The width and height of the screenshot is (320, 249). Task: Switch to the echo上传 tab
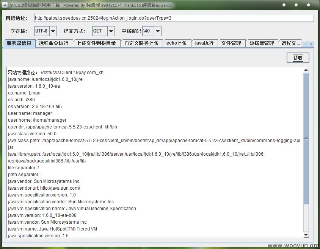177,43
